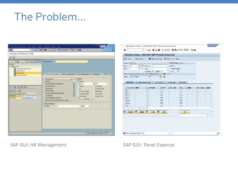Viewport: 238px width, 178px height.
Task: Select Period radio button
Action: [x=78, y=81]
